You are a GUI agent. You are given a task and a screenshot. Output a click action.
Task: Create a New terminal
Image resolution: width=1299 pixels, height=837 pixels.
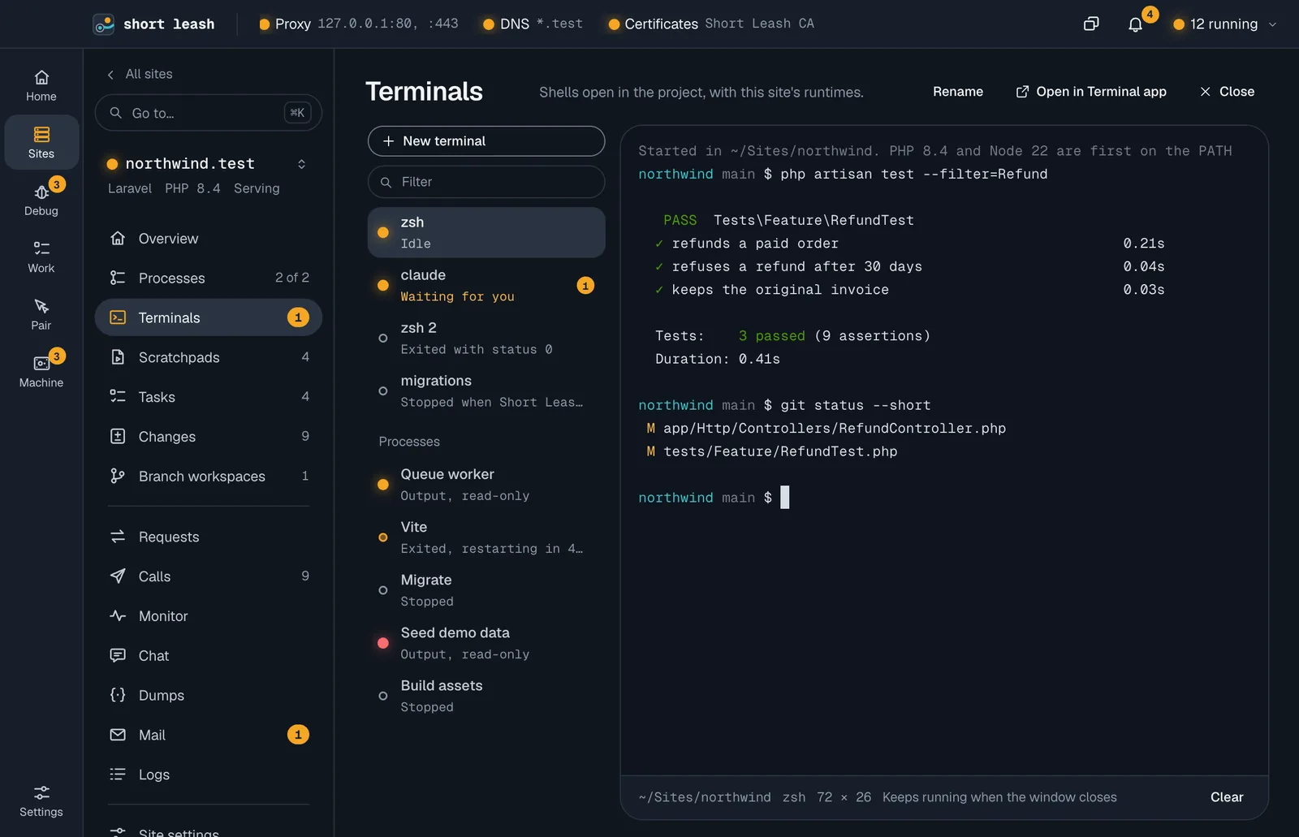486,141
